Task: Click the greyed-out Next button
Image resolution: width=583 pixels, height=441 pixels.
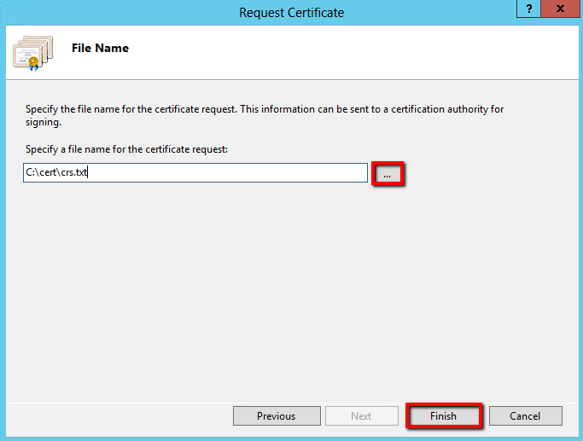Action: coord(361,416)
